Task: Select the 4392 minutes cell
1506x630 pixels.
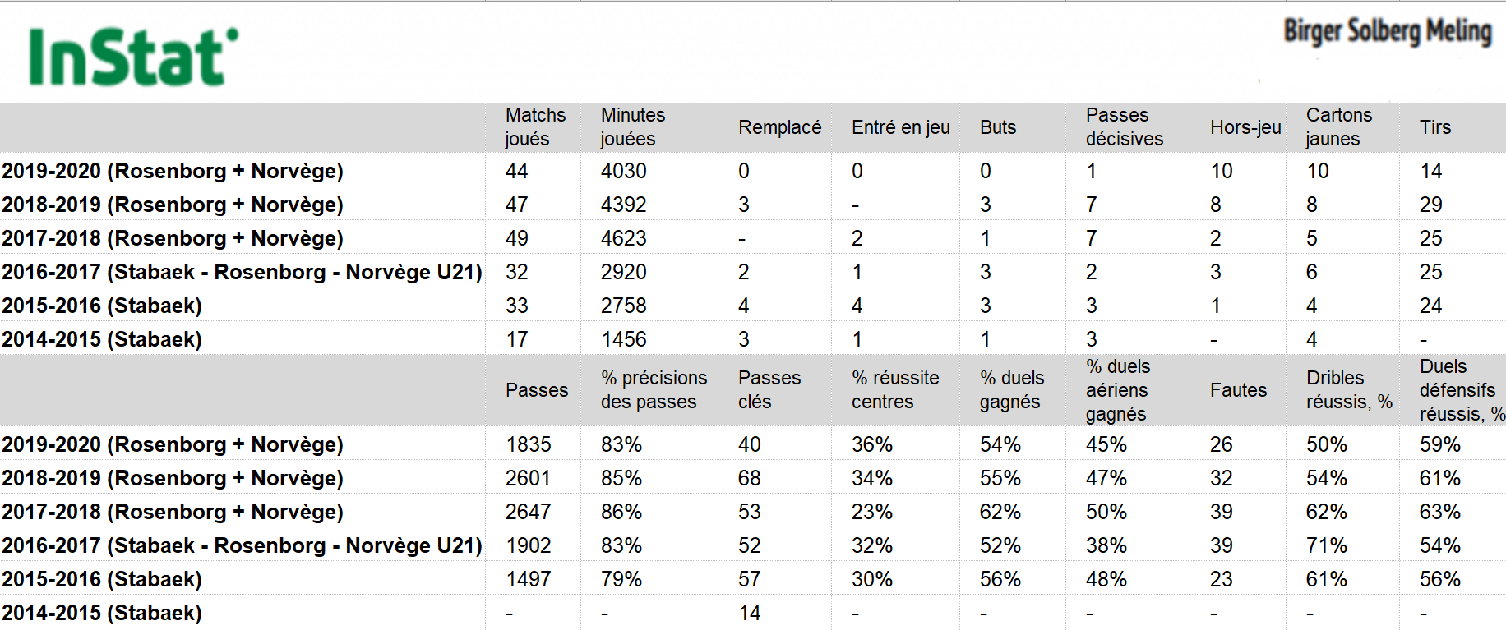Action: click(x=624, y=205)
